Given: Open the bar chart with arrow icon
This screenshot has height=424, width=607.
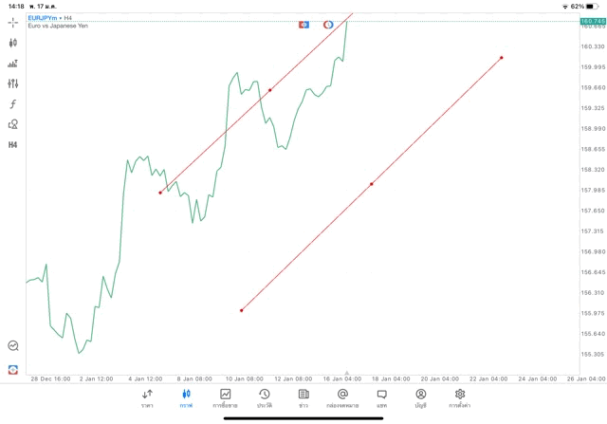Looking at the screenshot, I should point(13,64).
